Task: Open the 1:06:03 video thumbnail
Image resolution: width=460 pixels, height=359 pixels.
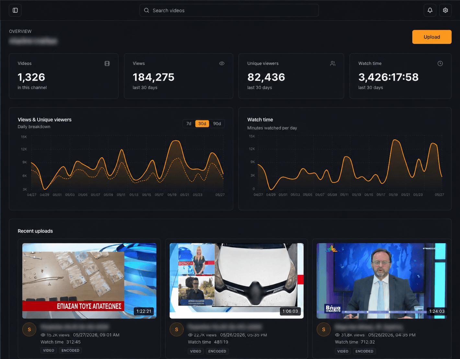Action: click(236, 281)
